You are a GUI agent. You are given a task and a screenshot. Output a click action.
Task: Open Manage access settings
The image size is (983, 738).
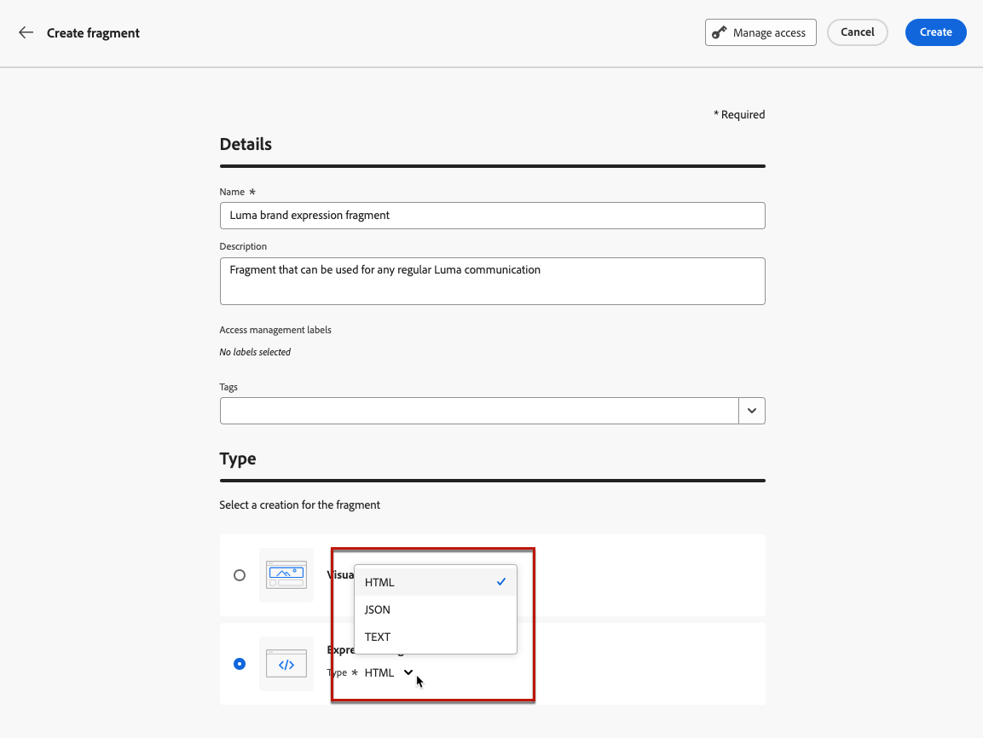point(760,32)
